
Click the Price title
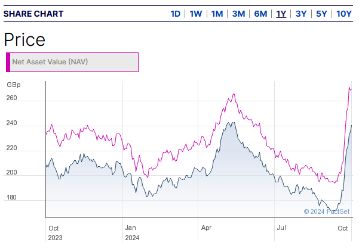[x=24, y=40]
